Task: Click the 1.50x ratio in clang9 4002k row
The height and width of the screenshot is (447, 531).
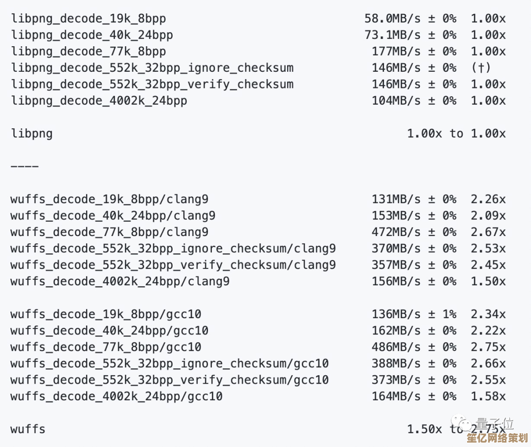Action: [x=488, y=281]
